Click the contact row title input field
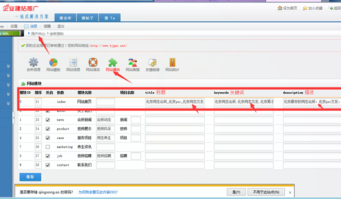 (175, 165)
